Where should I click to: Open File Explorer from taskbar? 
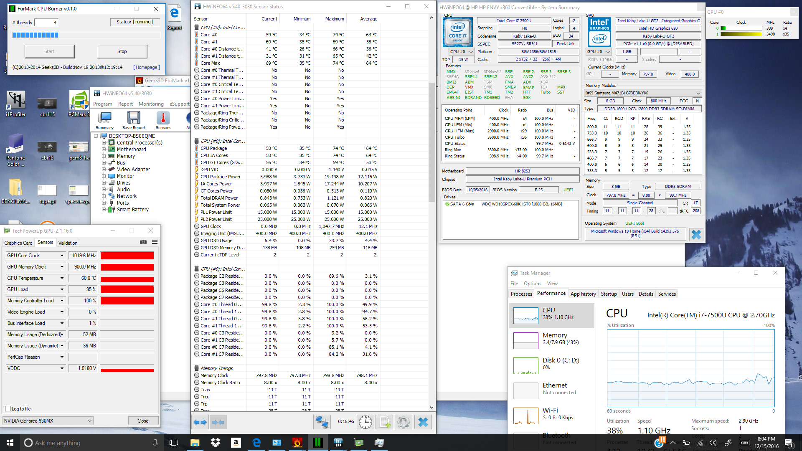195,443
